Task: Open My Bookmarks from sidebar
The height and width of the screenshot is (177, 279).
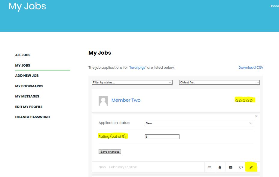Action: 29,86
